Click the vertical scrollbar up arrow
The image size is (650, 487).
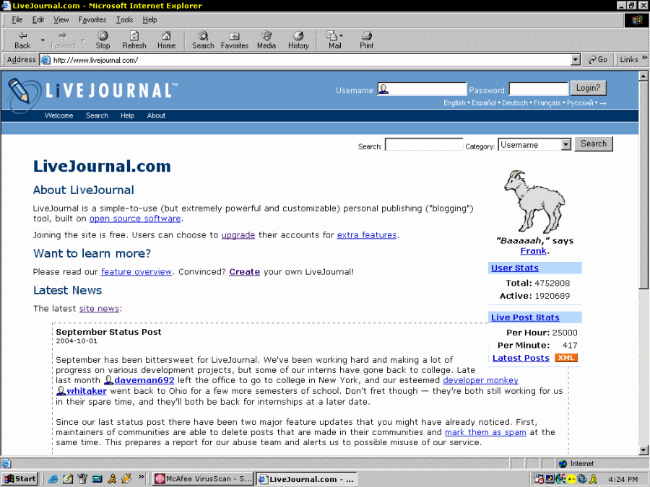[x=643, y=76]
